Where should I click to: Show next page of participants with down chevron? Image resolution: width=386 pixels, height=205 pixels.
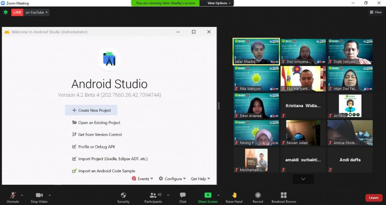(x=303, y=179)
